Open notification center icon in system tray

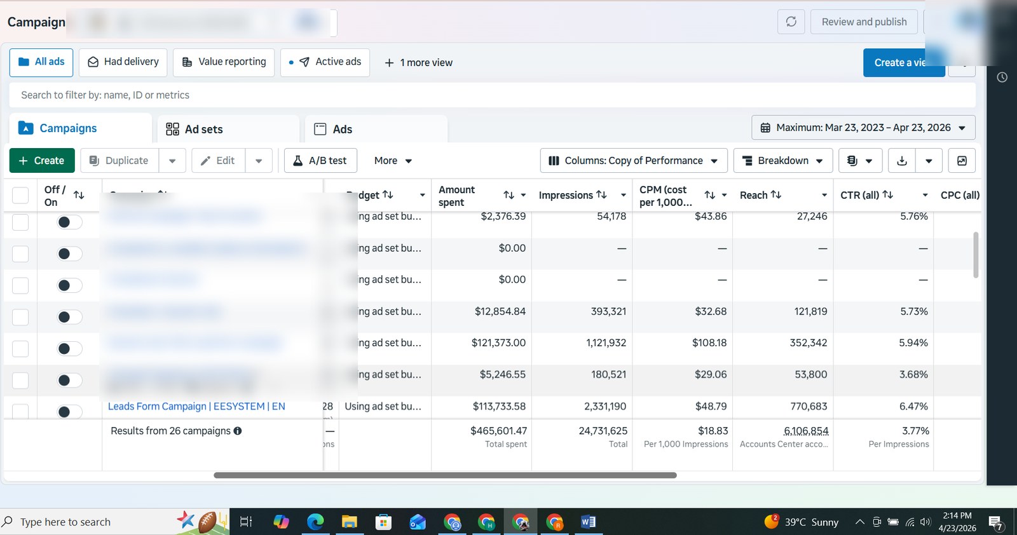click(x=996, y=523)
